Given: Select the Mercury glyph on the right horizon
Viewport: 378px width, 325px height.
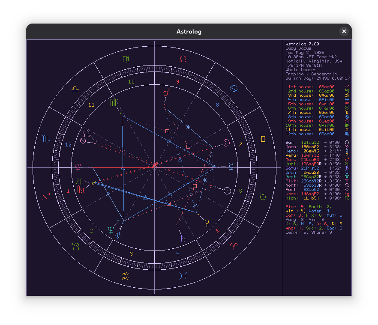Looking at the screenshot, I should 231,166.
